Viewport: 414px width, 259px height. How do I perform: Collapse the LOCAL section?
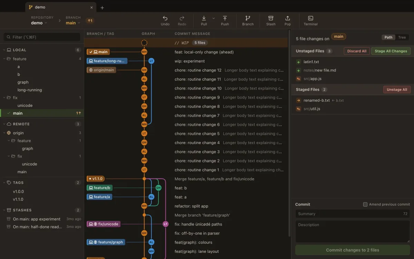(x=4, y=50)
